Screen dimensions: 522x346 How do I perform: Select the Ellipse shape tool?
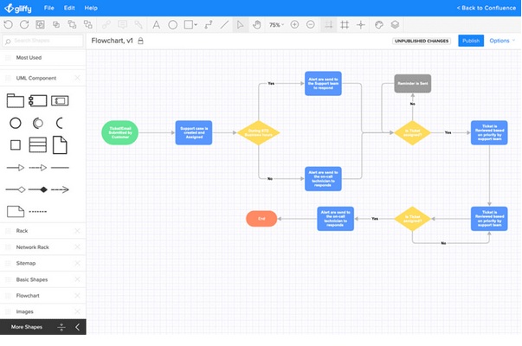click(x=173, y=24)
